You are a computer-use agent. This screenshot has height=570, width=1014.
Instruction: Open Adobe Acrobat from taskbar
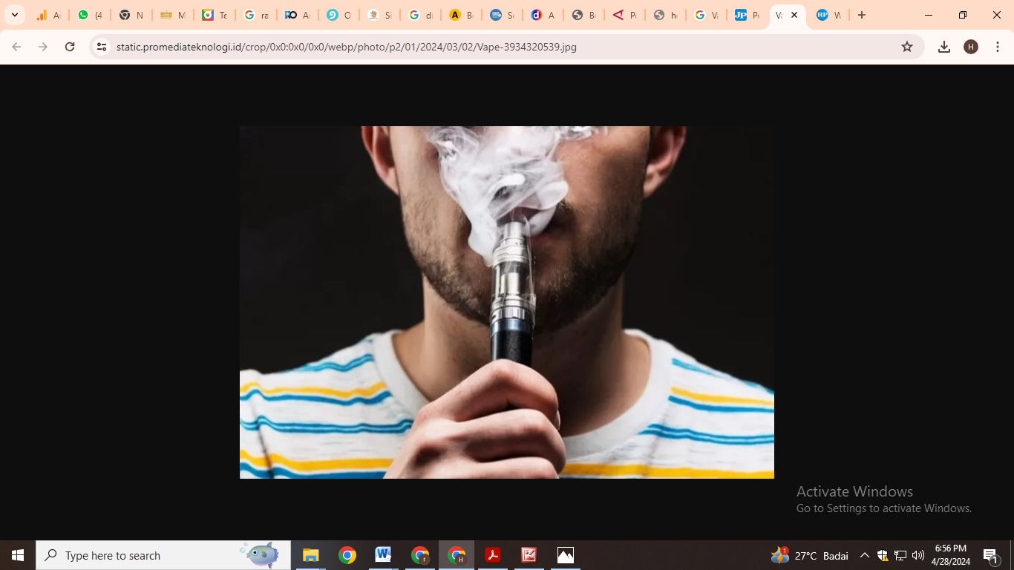coord(493,555)
